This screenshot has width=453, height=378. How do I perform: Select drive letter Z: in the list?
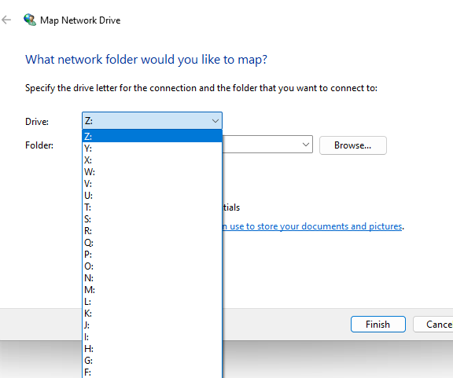point(153,136)
